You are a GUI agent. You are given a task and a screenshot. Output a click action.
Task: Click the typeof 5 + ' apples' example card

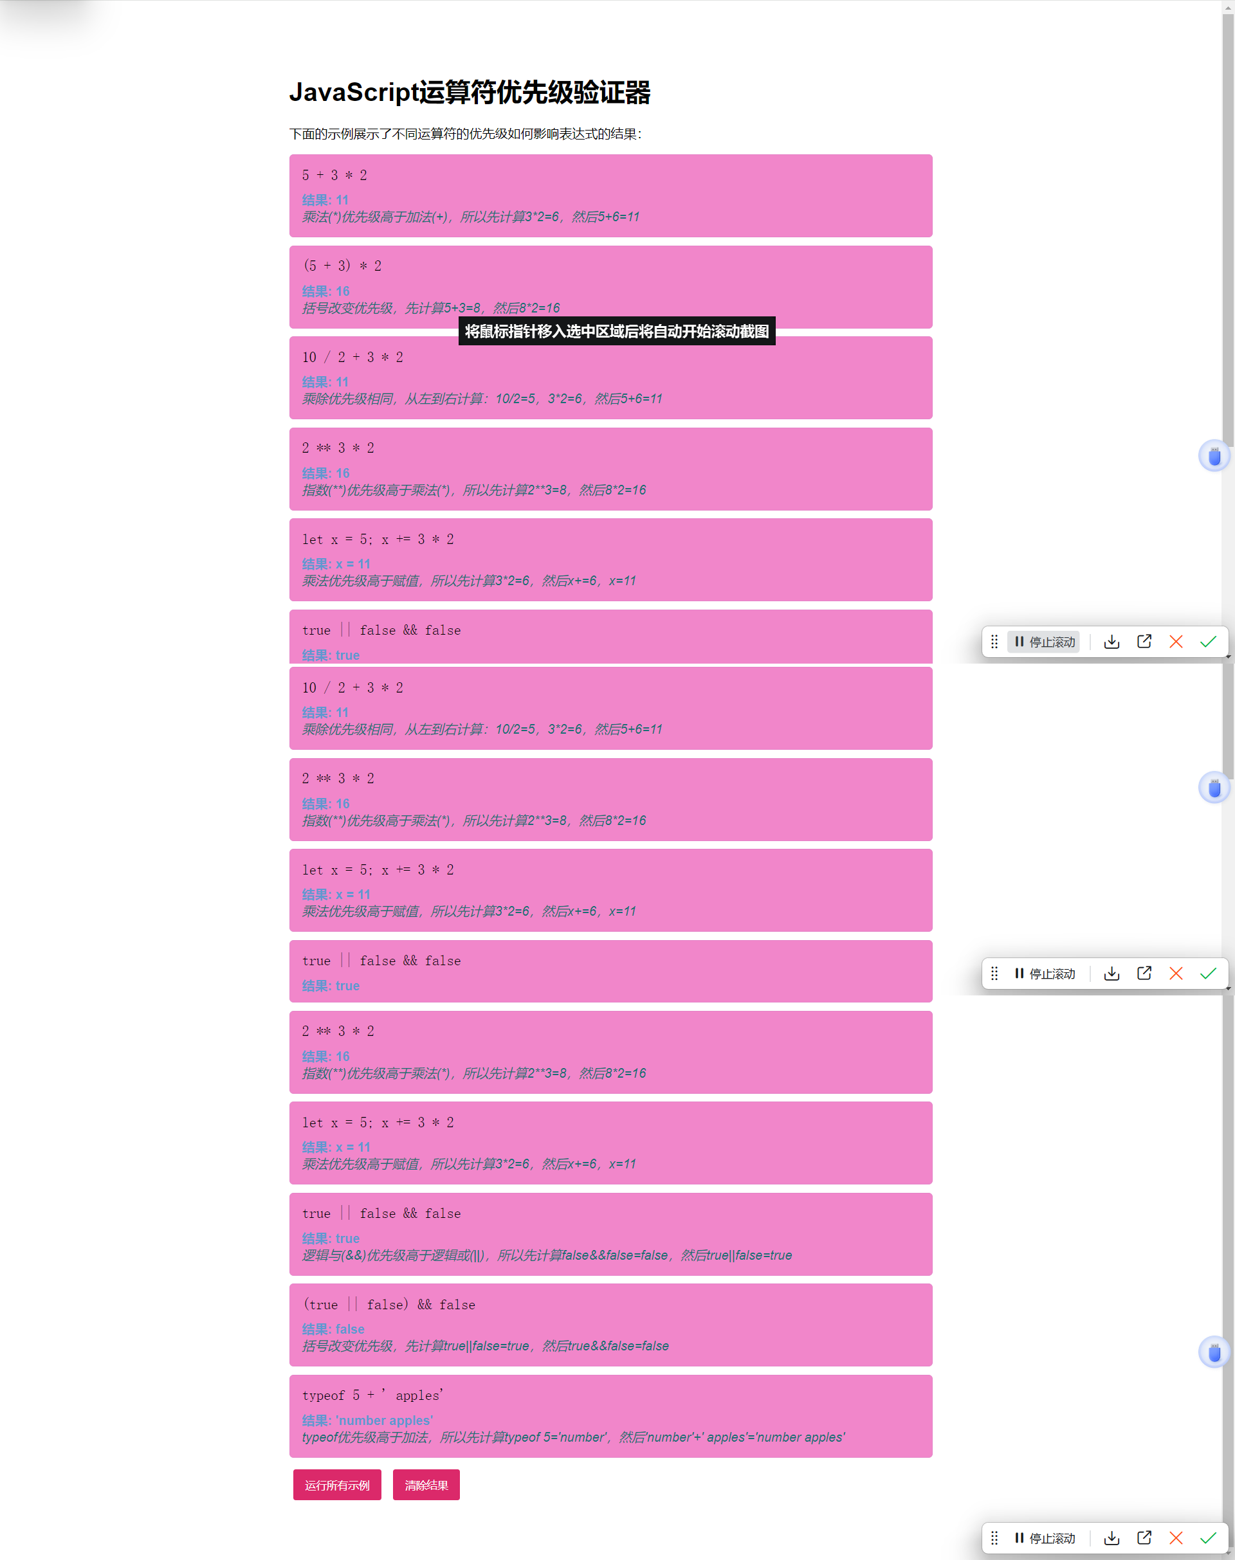610,1415
